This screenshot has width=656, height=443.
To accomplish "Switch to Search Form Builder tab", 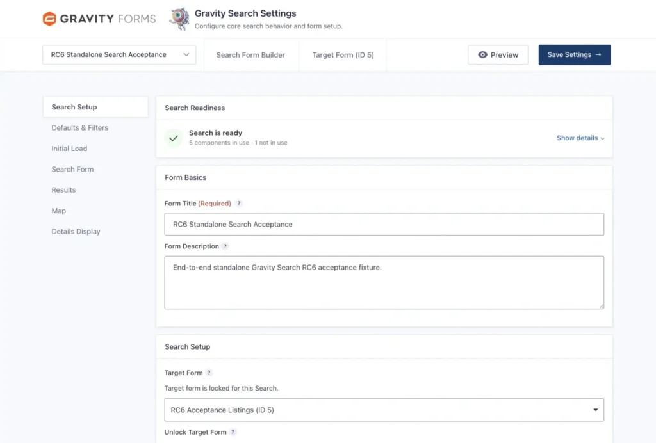I will click(250, 55).
